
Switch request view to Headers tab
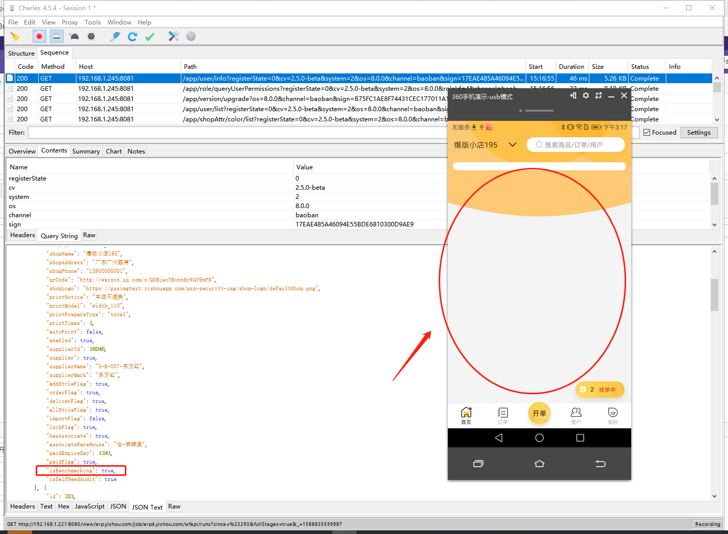point(22,235)
